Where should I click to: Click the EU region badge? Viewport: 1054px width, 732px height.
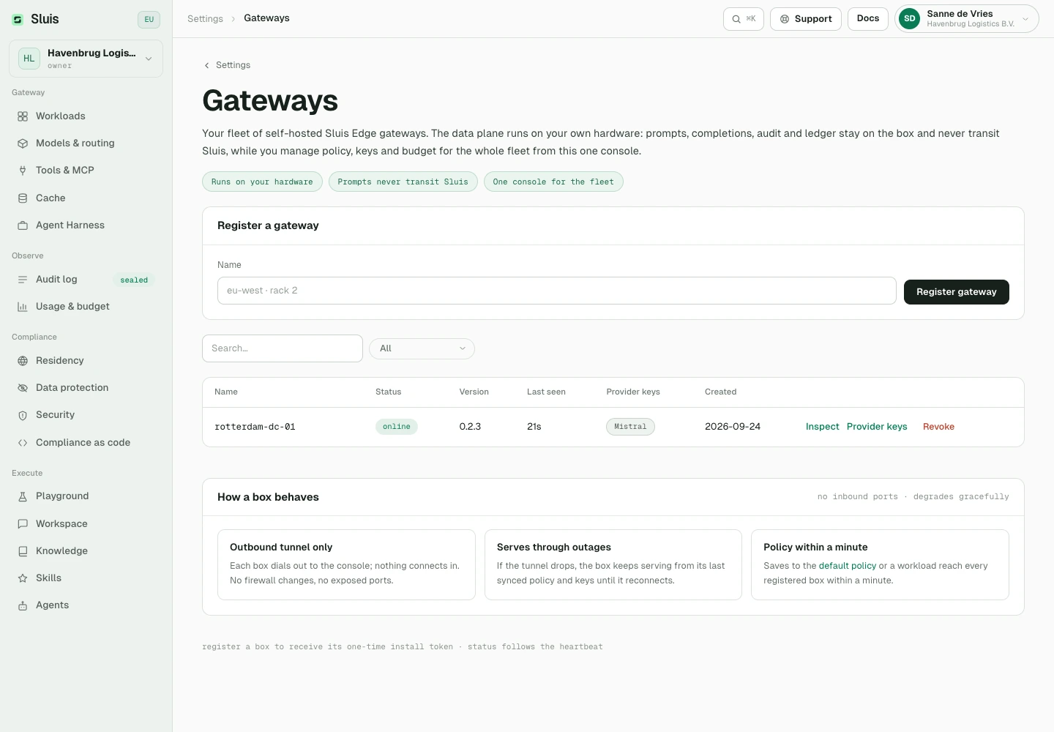149,20
